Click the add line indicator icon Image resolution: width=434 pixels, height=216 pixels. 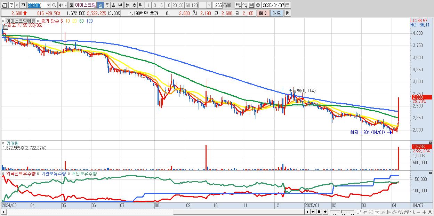(244, 5)
